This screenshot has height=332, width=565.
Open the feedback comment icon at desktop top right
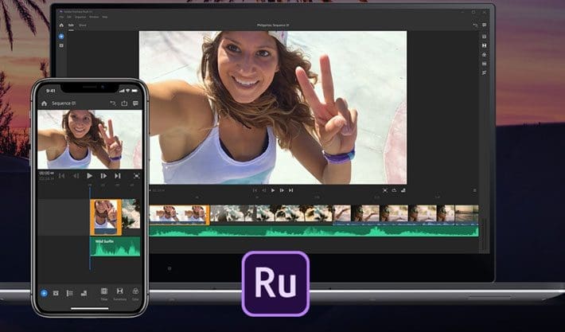[485, 25]
